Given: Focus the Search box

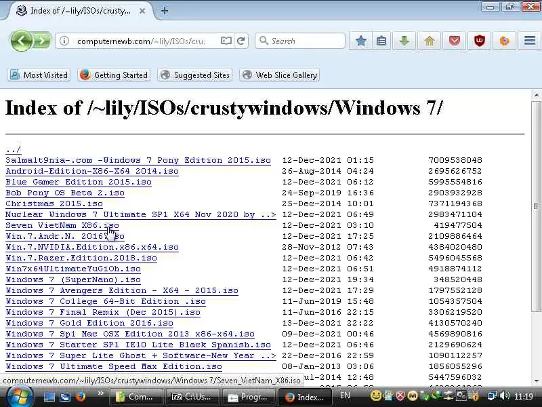Looking at the screenshot, I should pyautogui.click(x=300, y=41).
